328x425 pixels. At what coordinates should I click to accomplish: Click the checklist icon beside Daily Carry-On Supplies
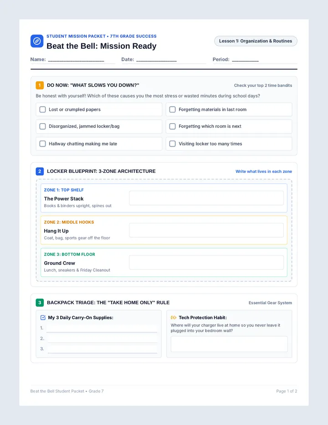(x=43, y=317)
